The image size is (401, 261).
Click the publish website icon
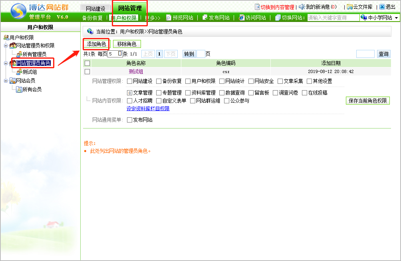pos(205,18)
